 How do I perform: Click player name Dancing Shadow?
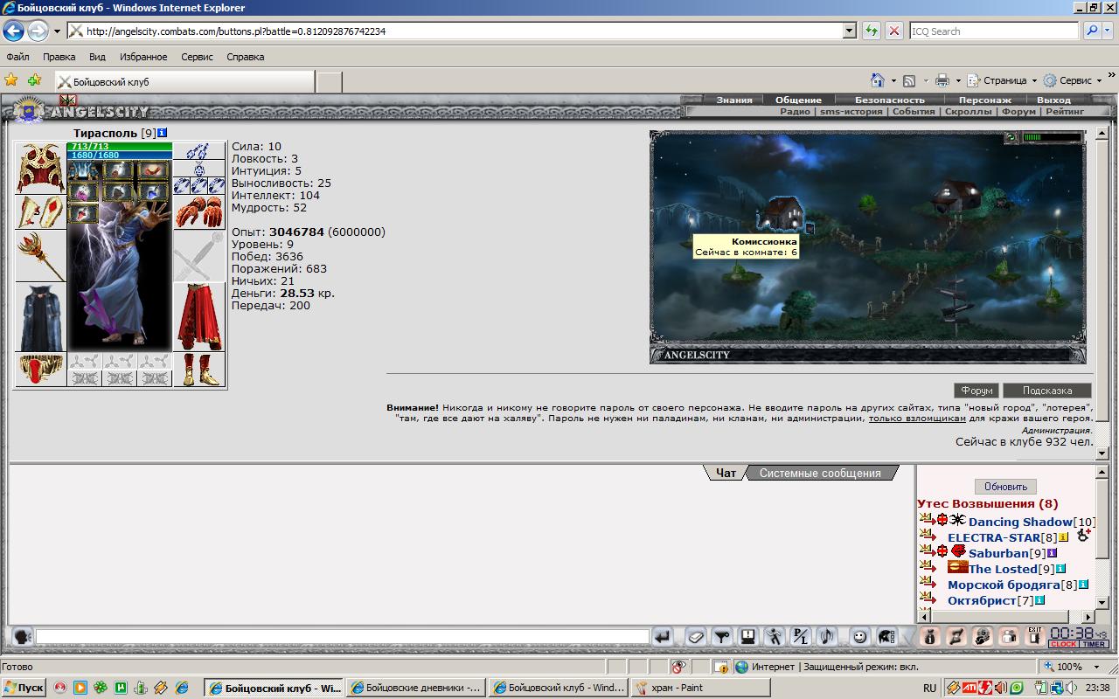pos(1020,522)
